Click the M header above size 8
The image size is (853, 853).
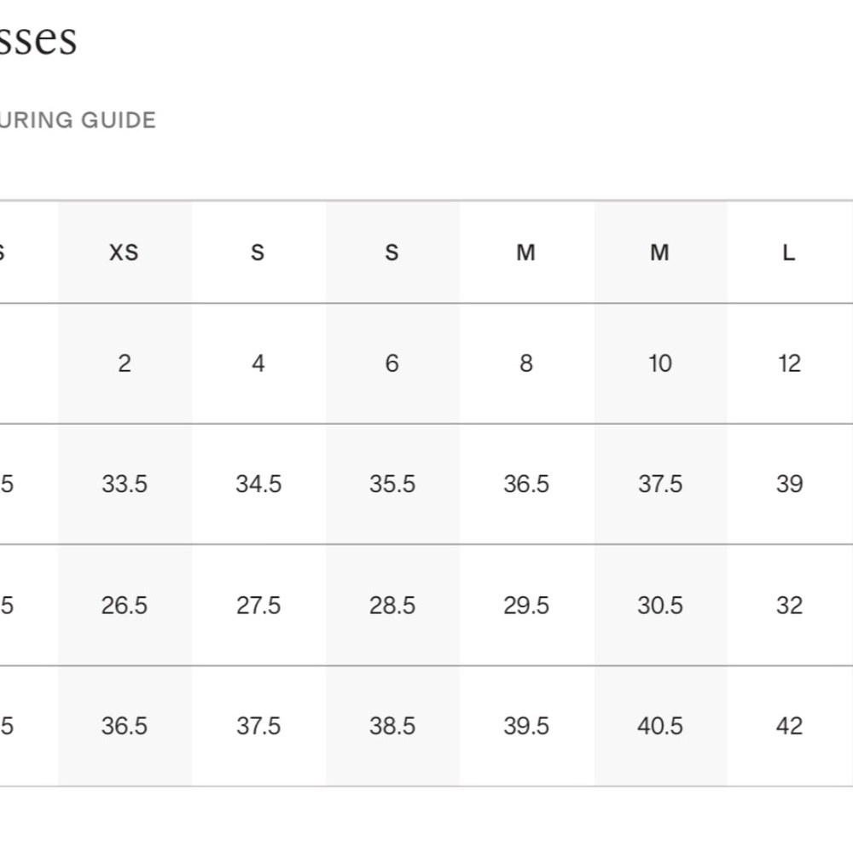click(x=526, y=252)
